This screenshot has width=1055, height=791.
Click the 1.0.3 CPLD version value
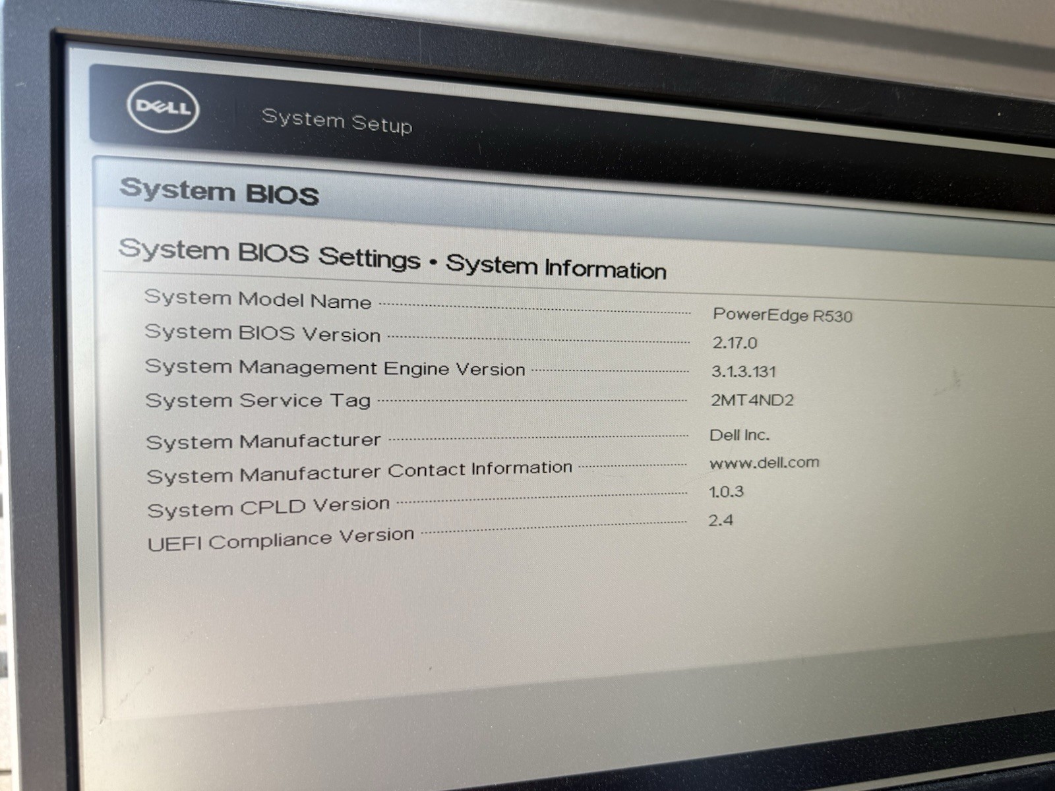(726, 492)
